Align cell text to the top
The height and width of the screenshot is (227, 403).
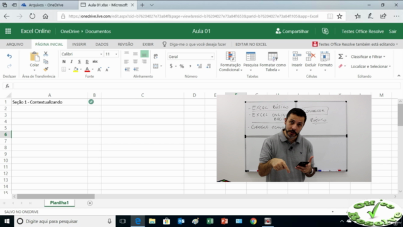point(127,54)
